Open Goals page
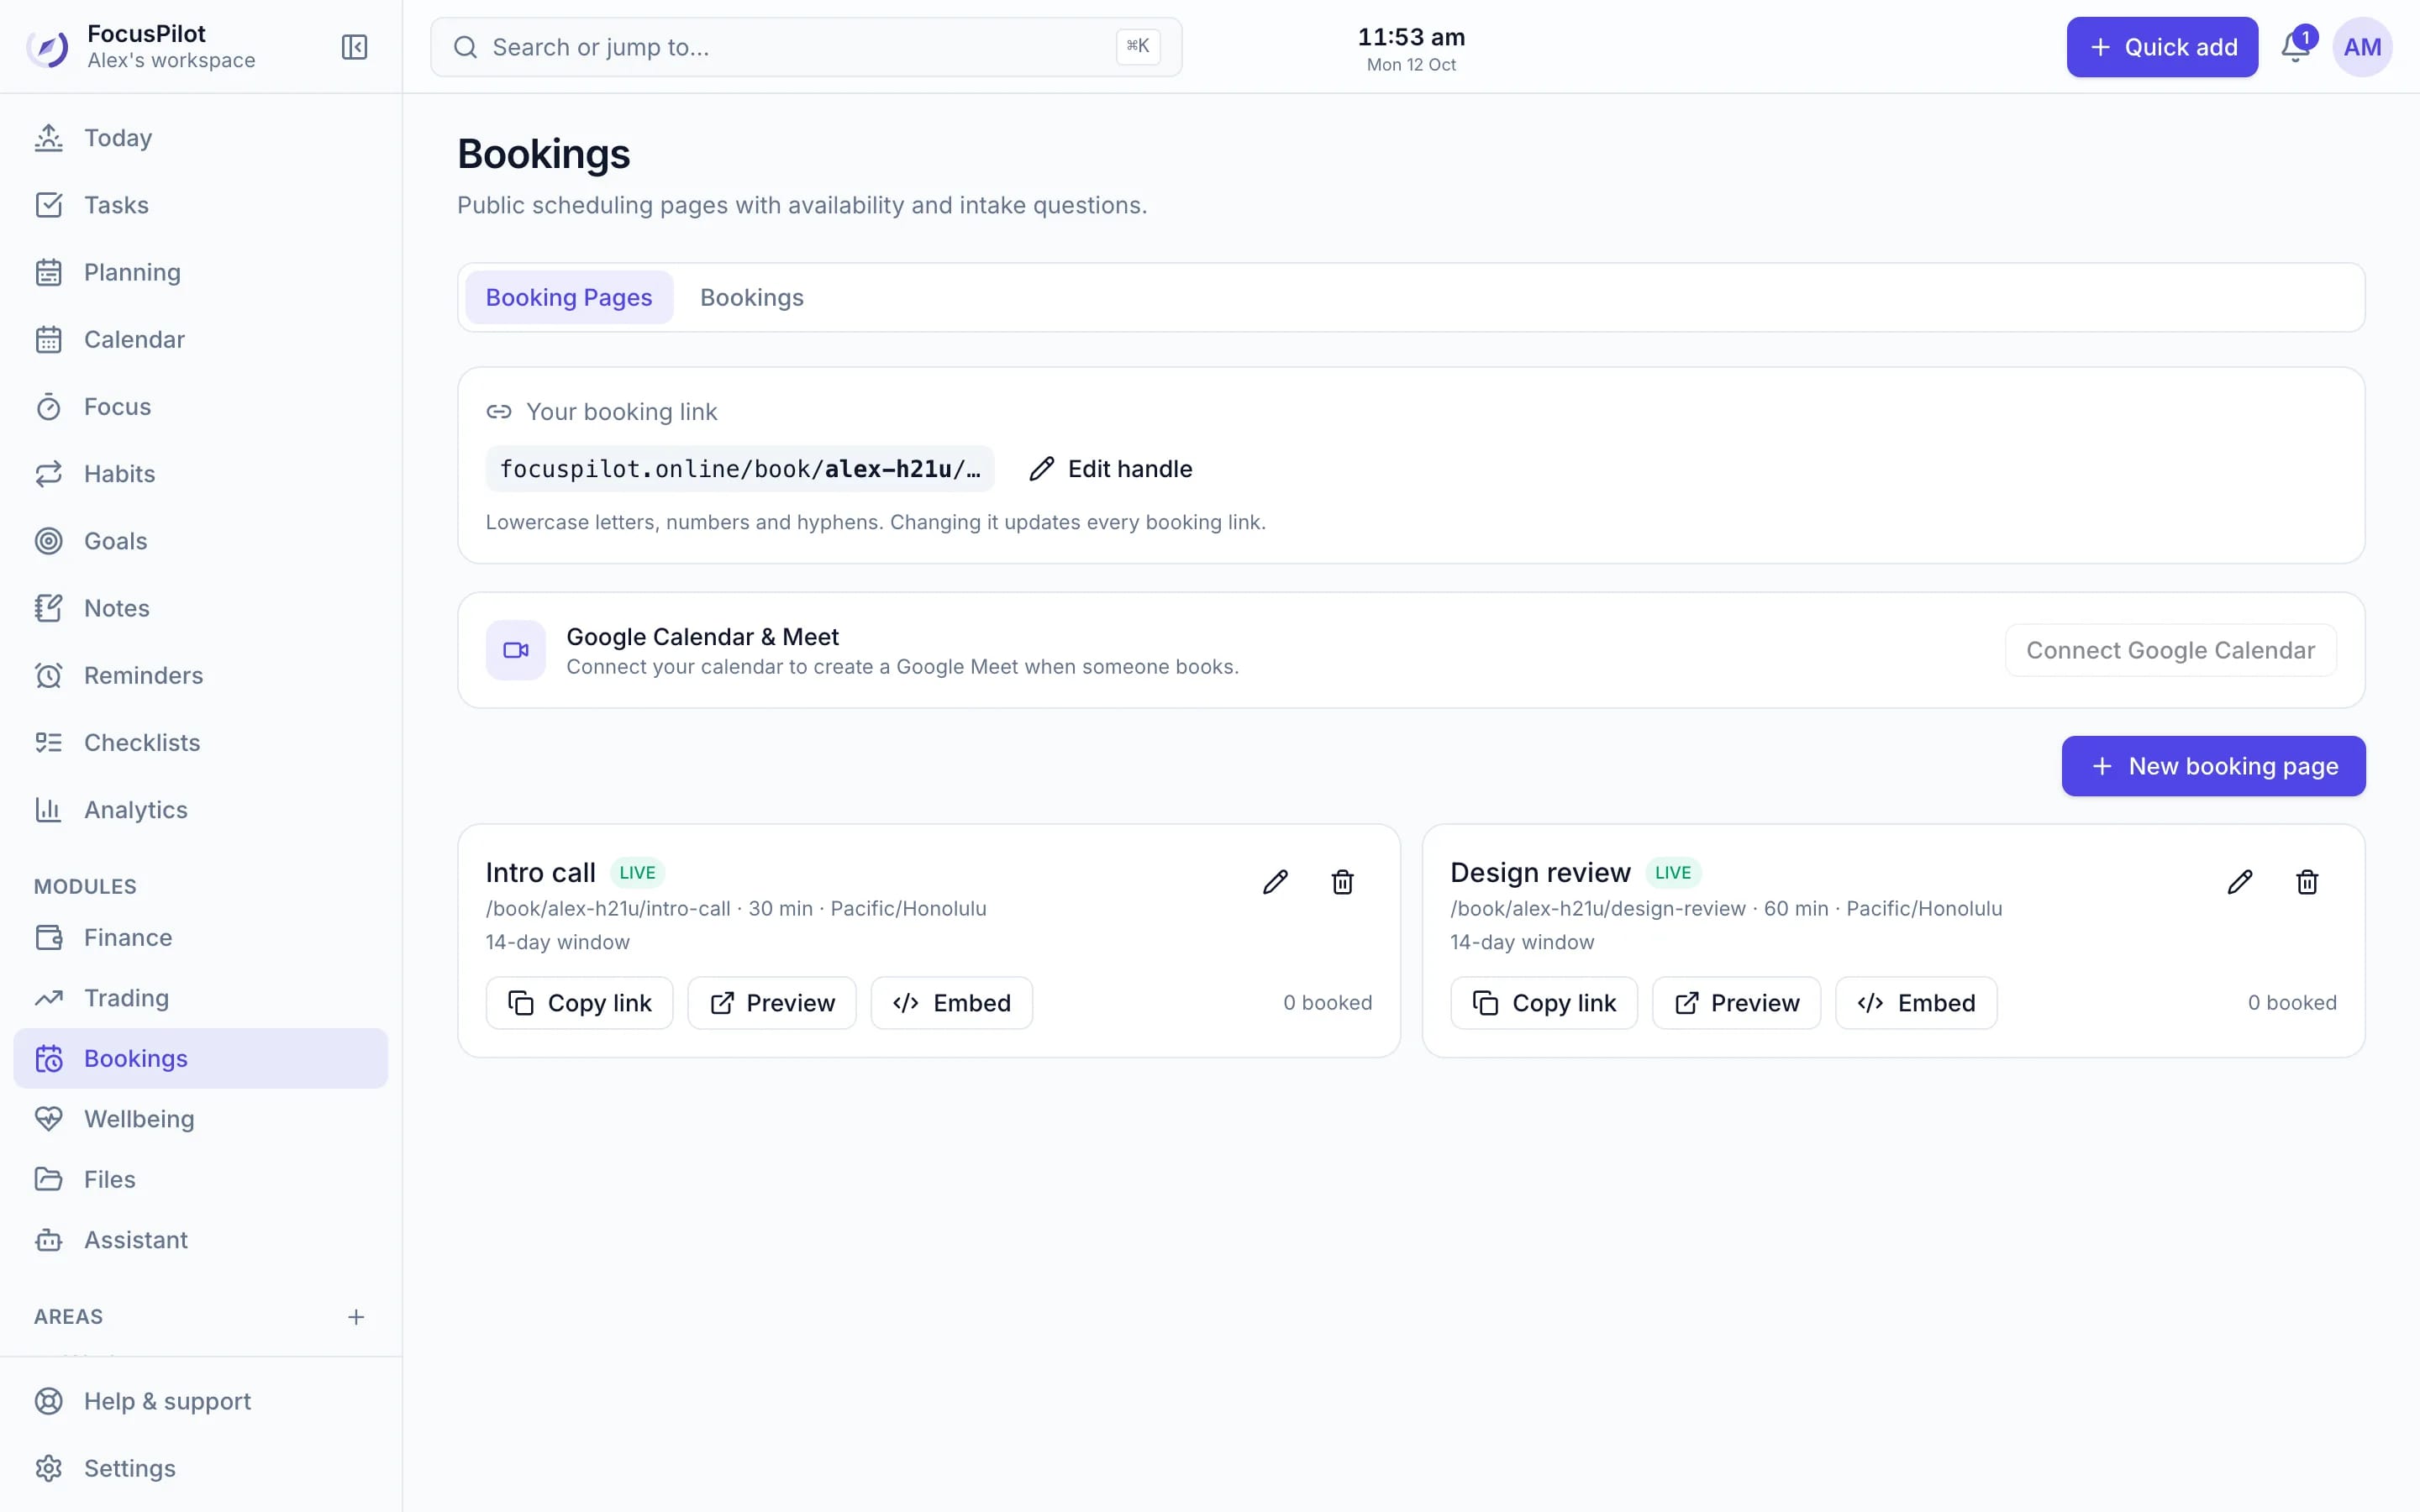The height and width of the screenshot is (1512, 2420). 200,541
